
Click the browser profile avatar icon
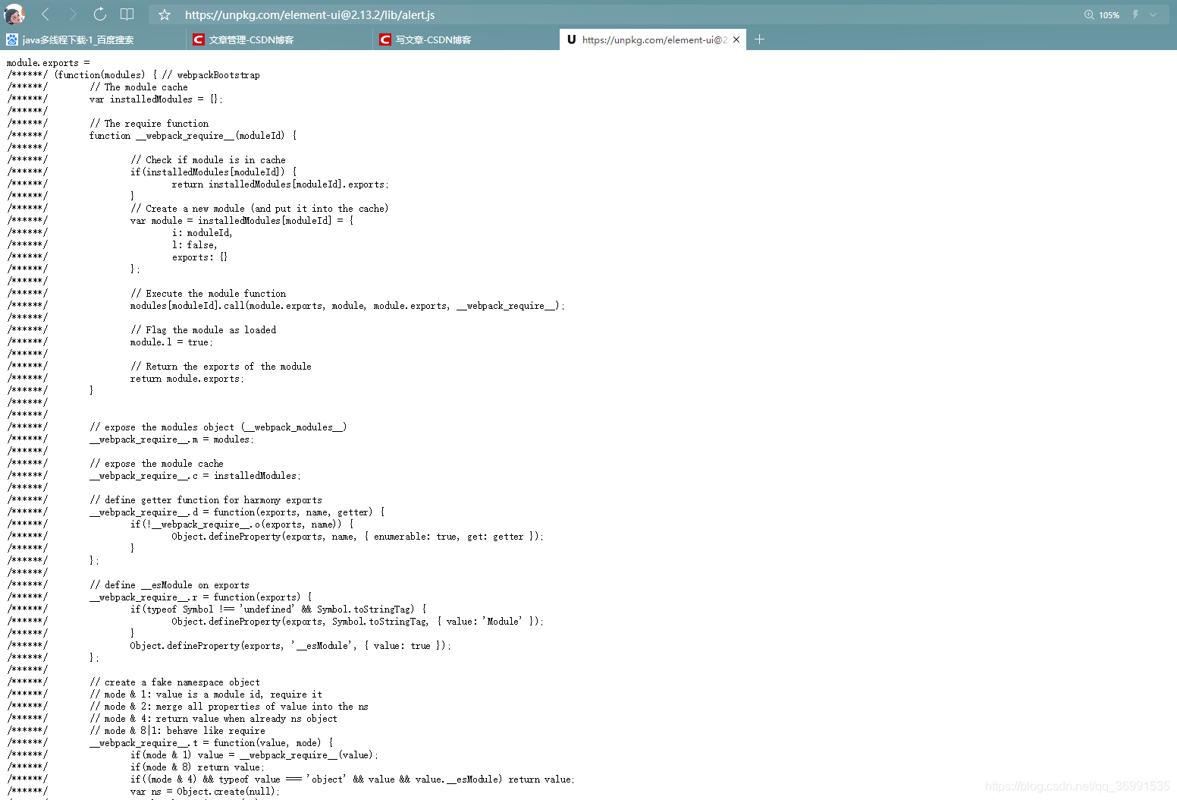[14, 14]
